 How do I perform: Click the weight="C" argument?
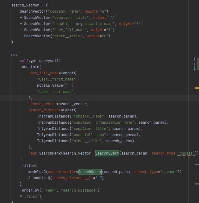[97, 36]
